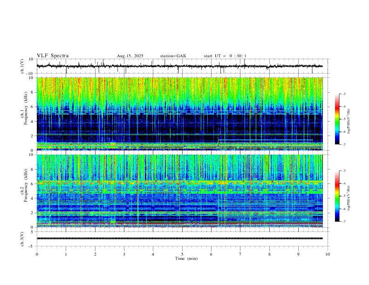Image resolution: width=369 pixels, height=285 pixels.
Task: Click time axis tick label '5'
Action: [x=182, y=254]
